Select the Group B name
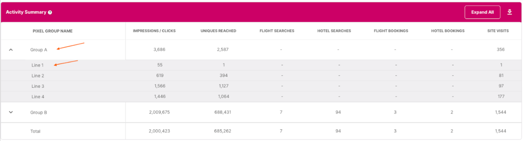523x141 pixels. [x=39, y=112]
